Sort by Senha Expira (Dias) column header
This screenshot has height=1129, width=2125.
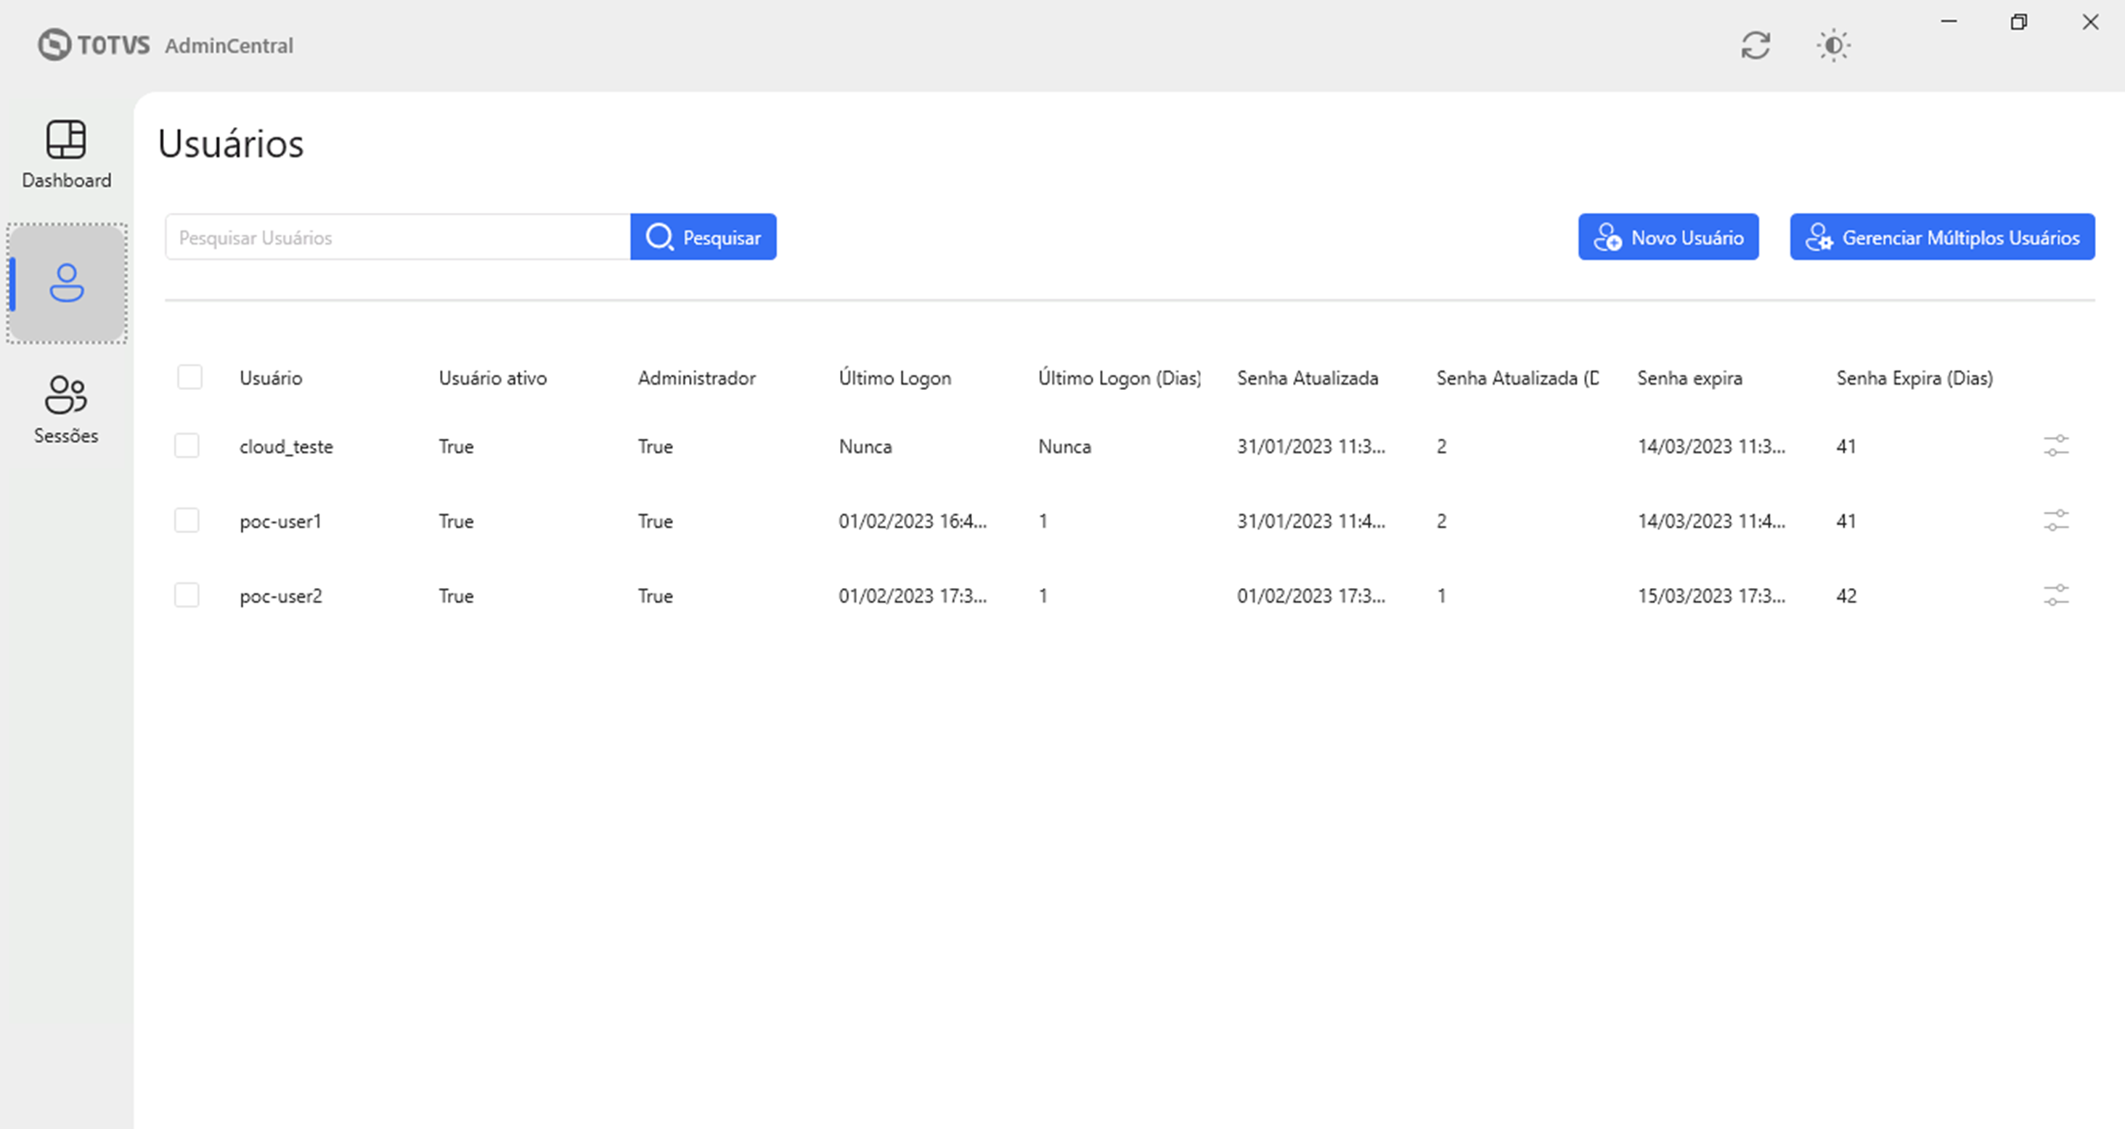[x=1914, y=378]
